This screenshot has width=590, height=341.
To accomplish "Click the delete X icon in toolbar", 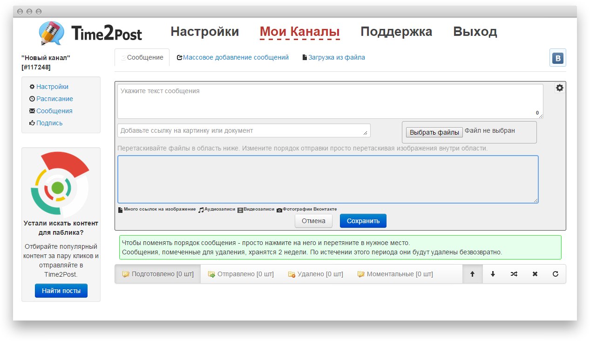I will 535,274.
